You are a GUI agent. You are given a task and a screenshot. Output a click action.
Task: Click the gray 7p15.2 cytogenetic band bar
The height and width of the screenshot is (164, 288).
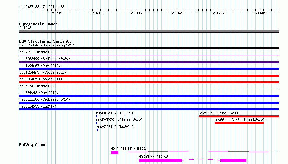(149, 31)
